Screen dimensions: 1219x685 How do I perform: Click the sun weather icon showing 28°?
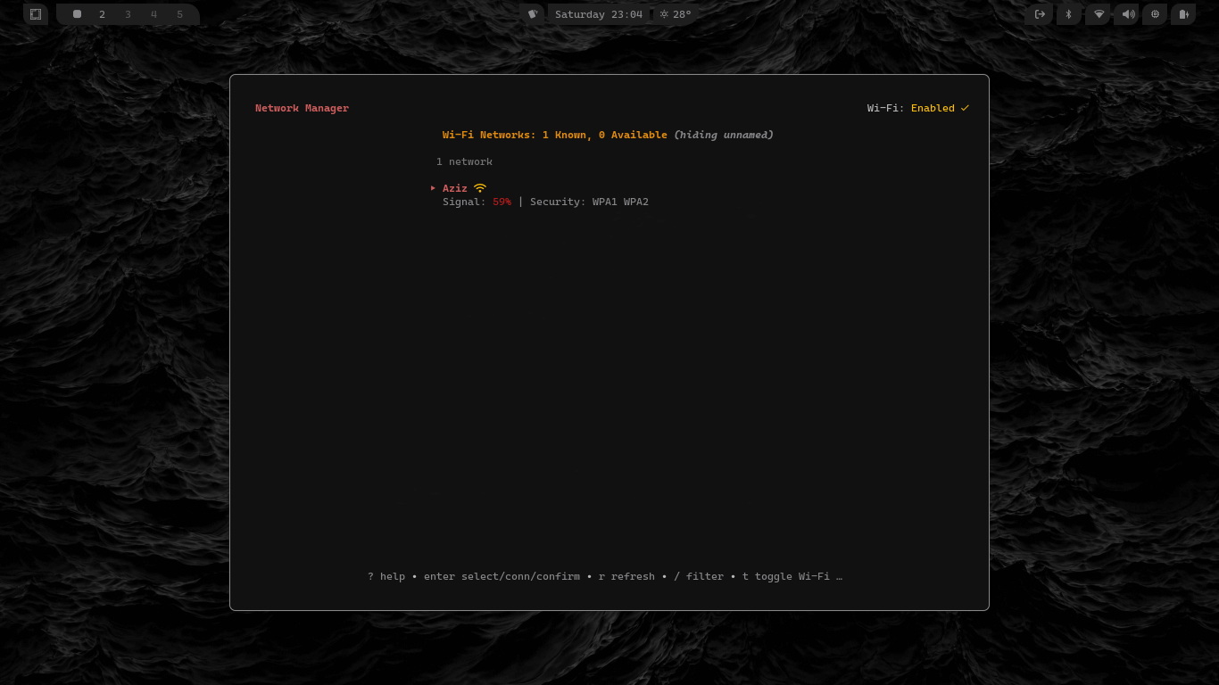(664, 14)
